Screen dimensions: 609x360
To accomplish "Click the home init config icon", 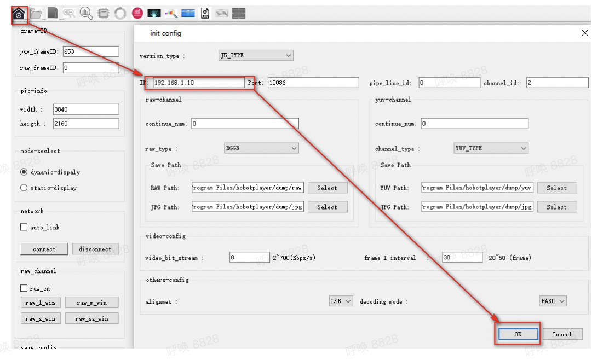I will [x=19, y=14].
